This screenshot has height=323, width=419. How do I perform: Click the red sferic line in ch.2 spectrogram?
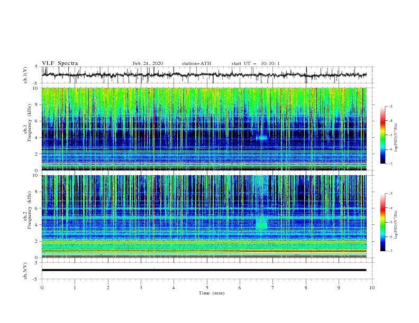click(154, 208)
